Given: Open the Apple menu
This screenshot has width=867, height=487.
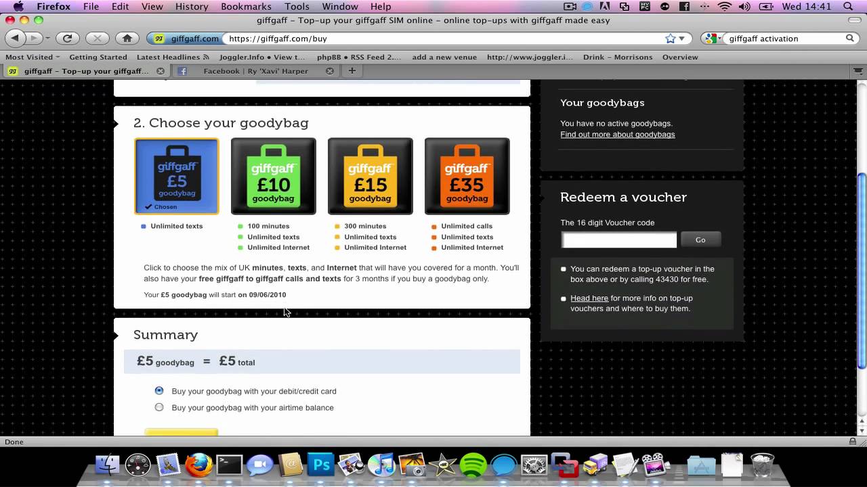Looking at the screenshot, I should [18, 7].
